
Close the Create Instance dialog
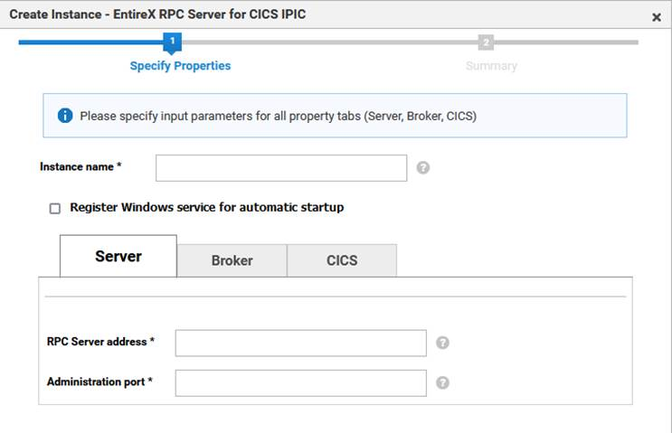656,17
